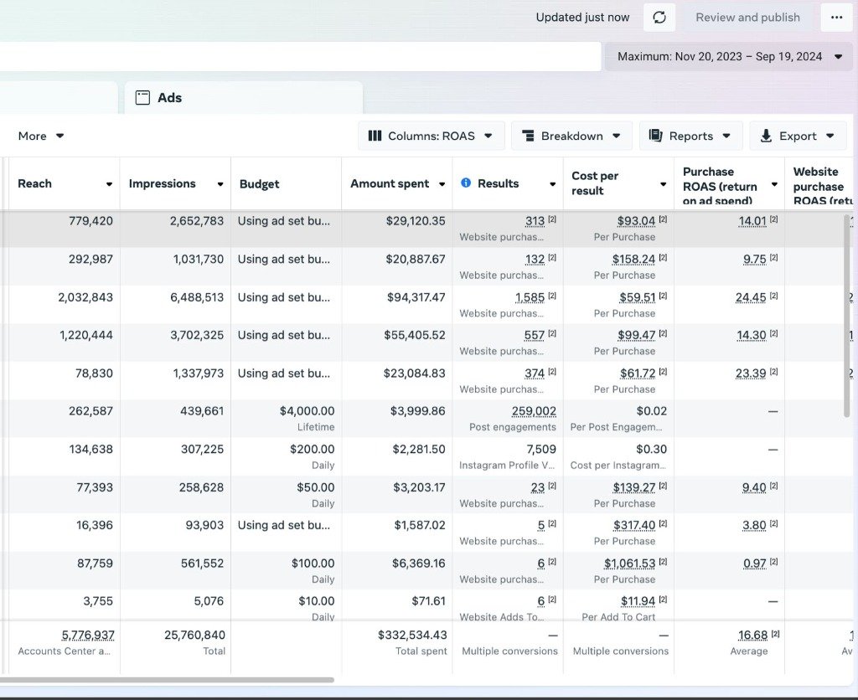
Task: Click the $59.51 cost per purchase
Action: [x=637, y=297]
